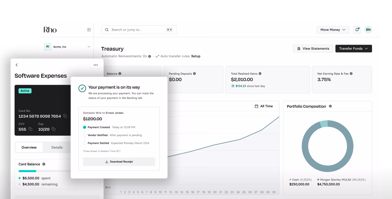The image size is (392, 199).
Task: Open the ellipsis menu on Software Expenses
Action: click(96, 65)
